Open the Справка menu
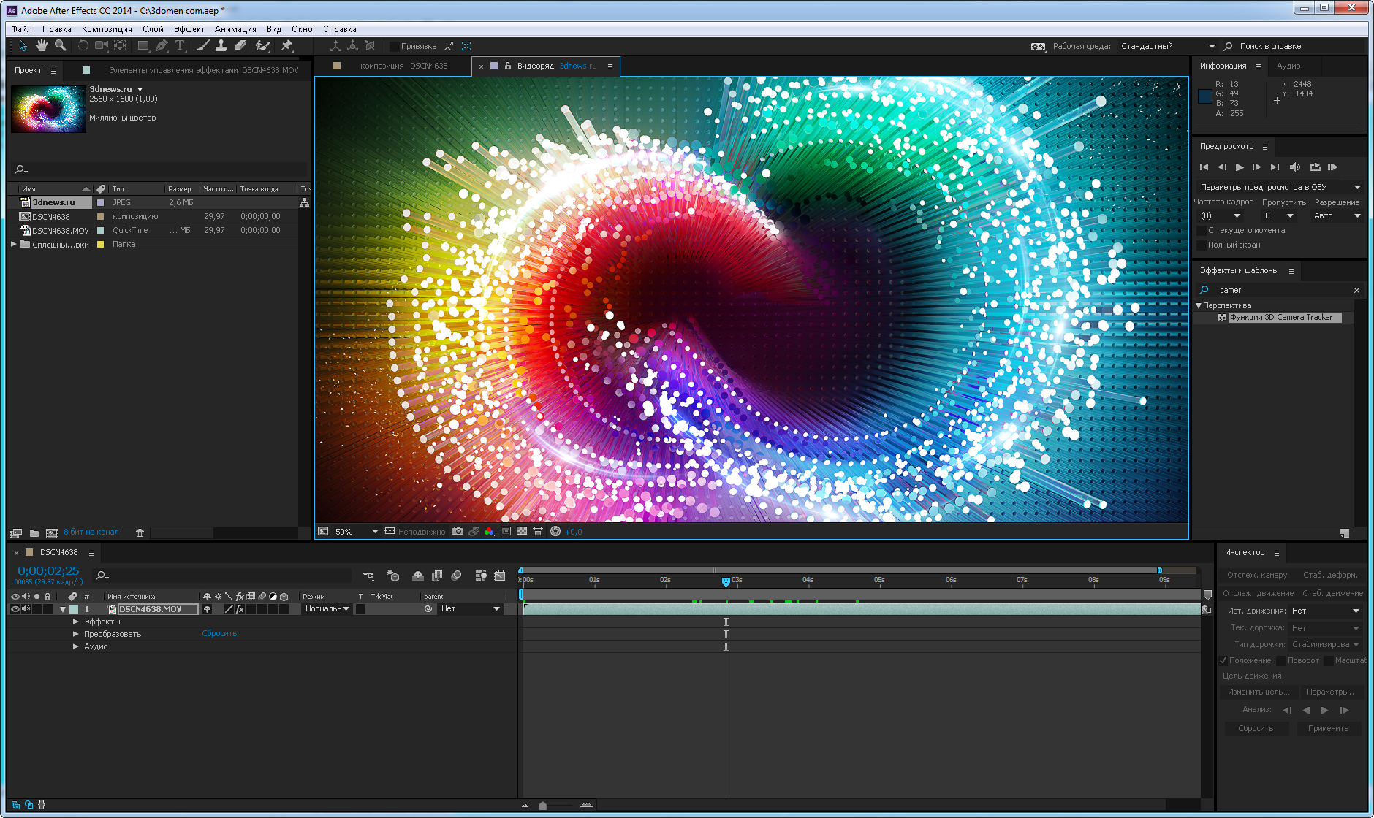1374x818 pixels. click(340, 29)
